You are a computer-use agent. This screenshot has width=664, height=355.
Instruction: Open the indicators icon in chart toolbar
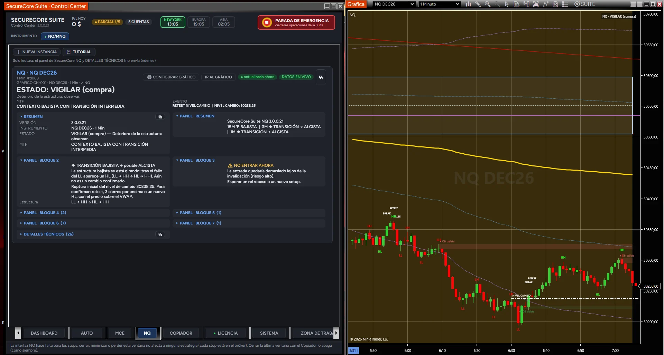pos(536,4)
